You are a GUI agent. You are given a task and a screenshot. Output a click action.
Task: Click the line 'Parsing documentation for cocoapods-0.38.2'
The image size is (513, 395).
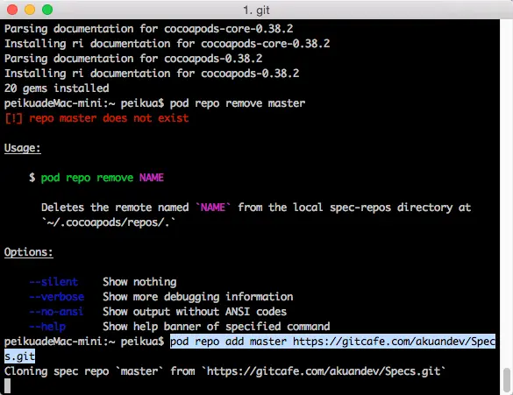coord(133,59)
